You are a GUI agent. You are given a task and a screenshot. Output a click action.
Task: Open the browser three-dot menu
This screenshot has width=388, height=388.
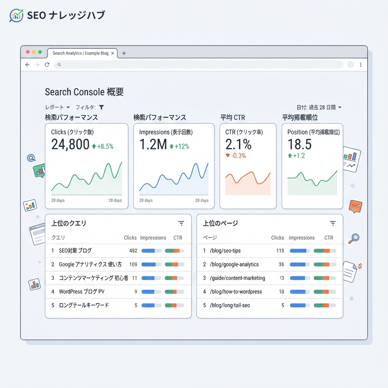pyautogui.click(x=361, y=64)
